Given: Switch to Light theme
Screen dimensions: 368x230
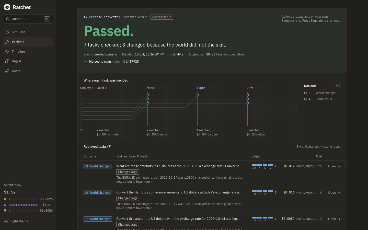Looking at the screenshot, I should pyautogui.click(x=16, y=221).
